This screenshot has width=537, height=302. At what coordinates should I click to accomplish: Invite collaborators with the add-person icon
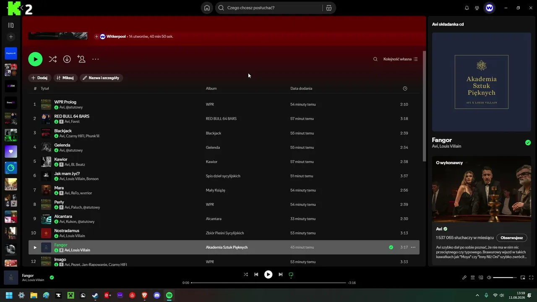point(81,59)
